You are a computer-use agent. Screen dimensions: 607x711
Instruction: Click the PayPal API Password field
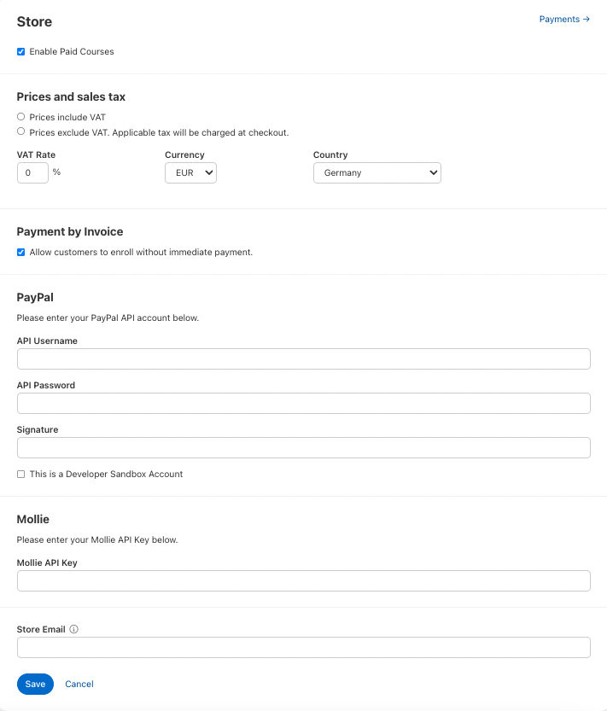coord(303,404)
